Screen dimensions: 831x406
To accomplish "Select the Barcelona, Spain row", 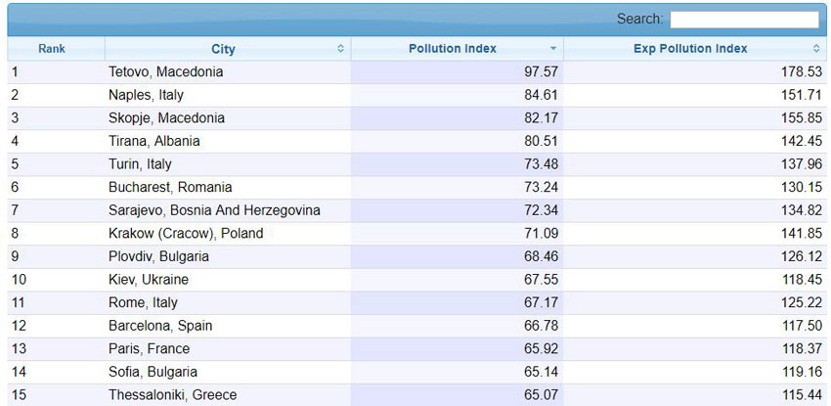I will coord(160,326).
